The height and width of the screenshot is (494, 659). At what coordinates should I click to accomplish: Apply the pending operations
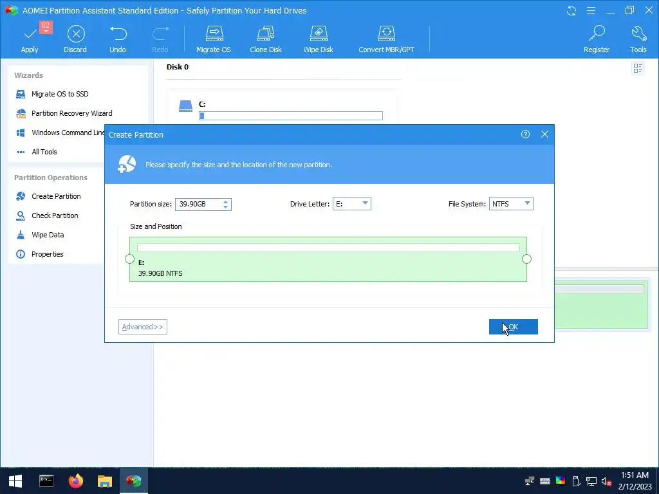click(30, 39)
